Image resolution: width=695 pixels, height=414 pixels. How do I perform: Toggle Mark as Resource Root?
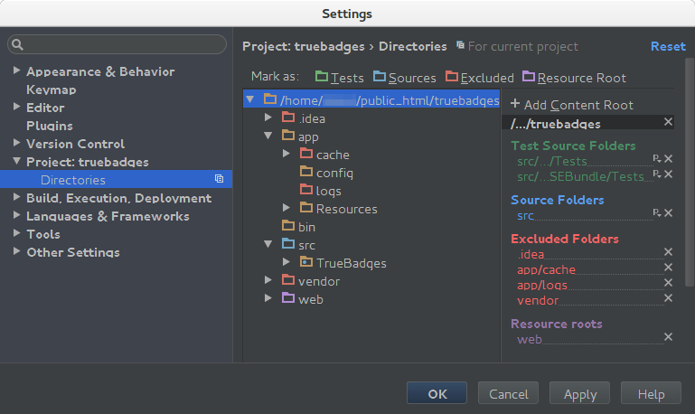pos(574,78)
